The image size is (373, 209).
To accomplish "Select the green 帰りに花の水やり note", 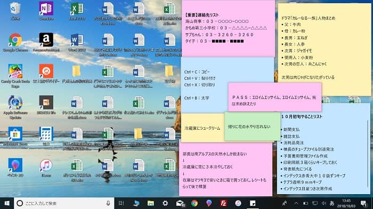I will tap(252, 127).
